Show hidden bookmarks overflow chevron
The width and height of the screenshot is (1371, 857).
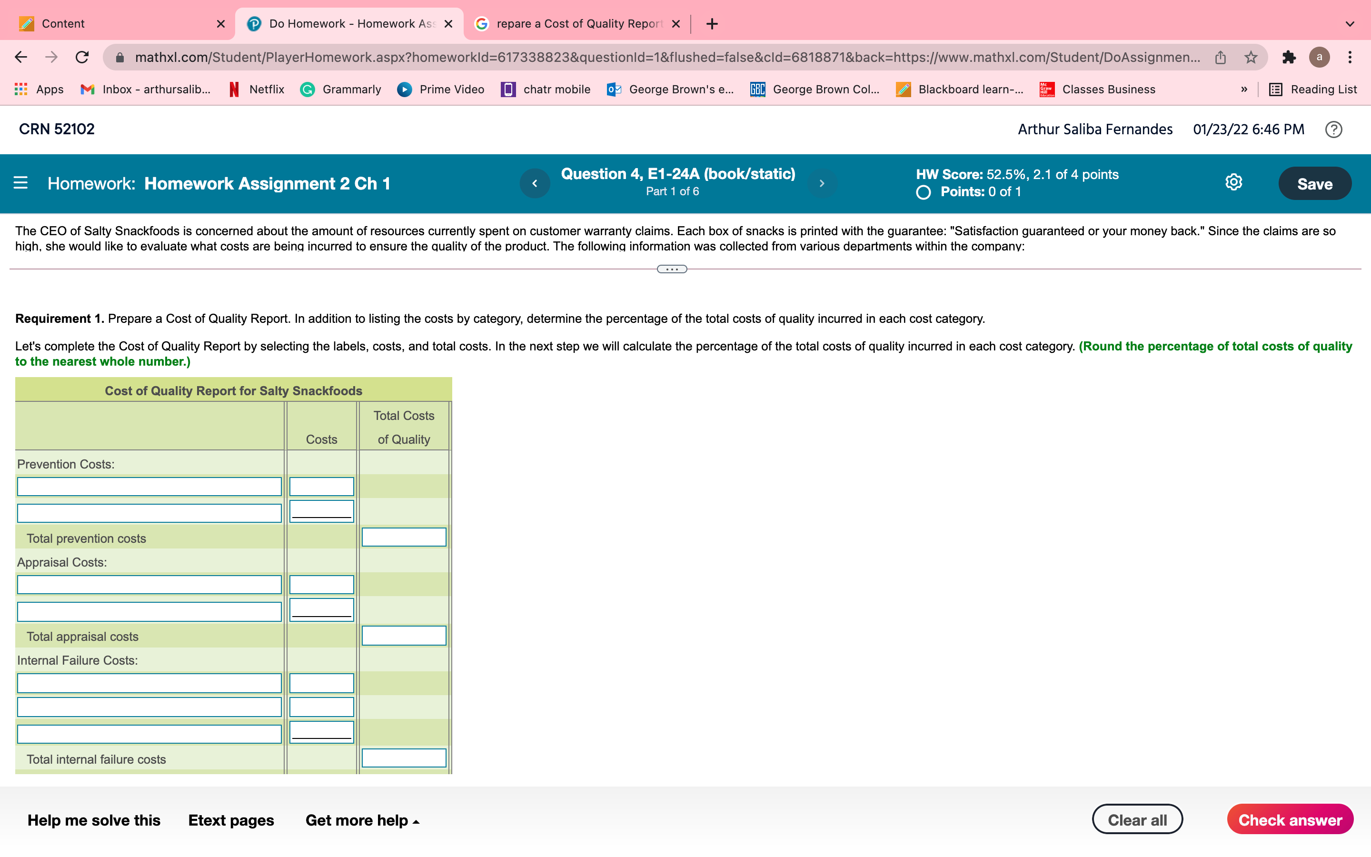(x=1243, y=90)
